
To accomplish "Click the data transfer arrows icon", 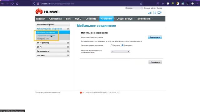I will point(154,13).
